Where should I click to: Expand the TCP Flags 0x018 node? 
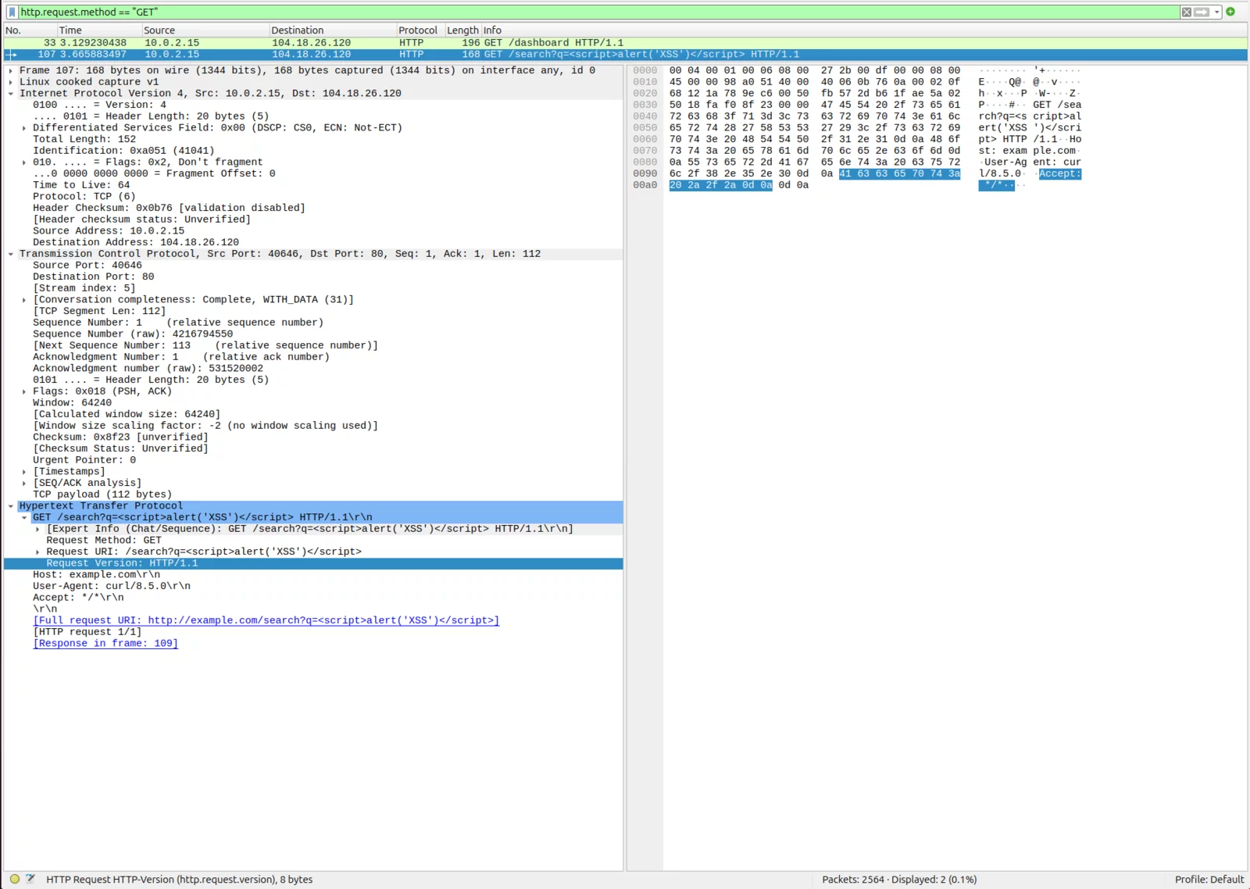click(x=24, y=391)
